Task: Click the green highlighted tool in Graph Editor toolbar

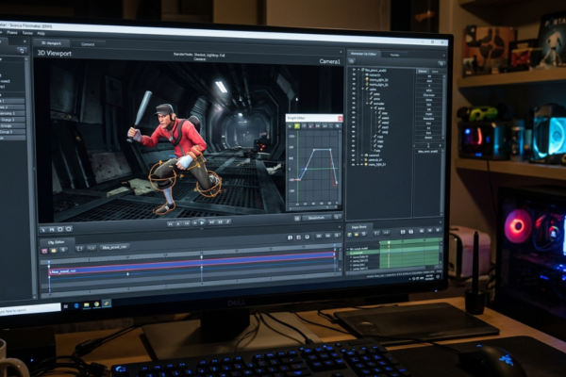Action: 297,126
